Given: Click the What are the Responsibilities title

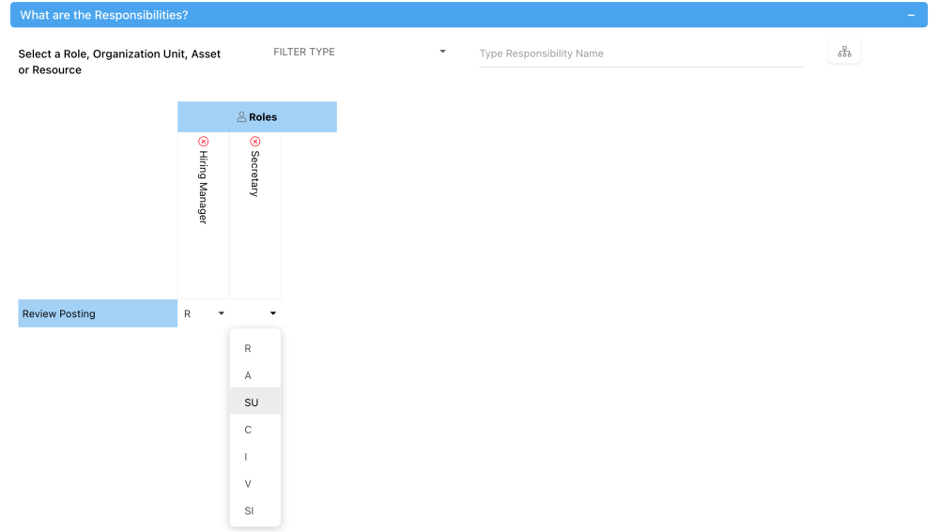Looking at the screenshot, I should point(104,15).
